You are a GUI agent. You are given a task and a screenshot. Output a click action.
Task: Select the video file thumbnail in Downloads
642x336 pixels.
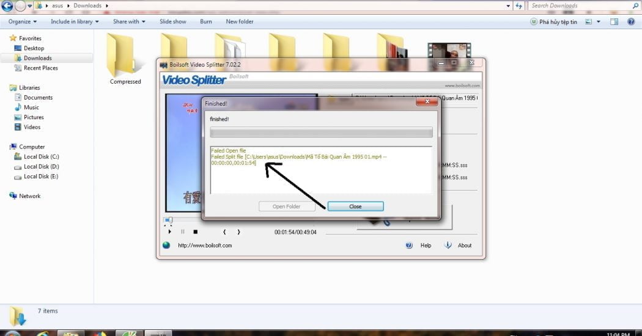pos(449,50)
